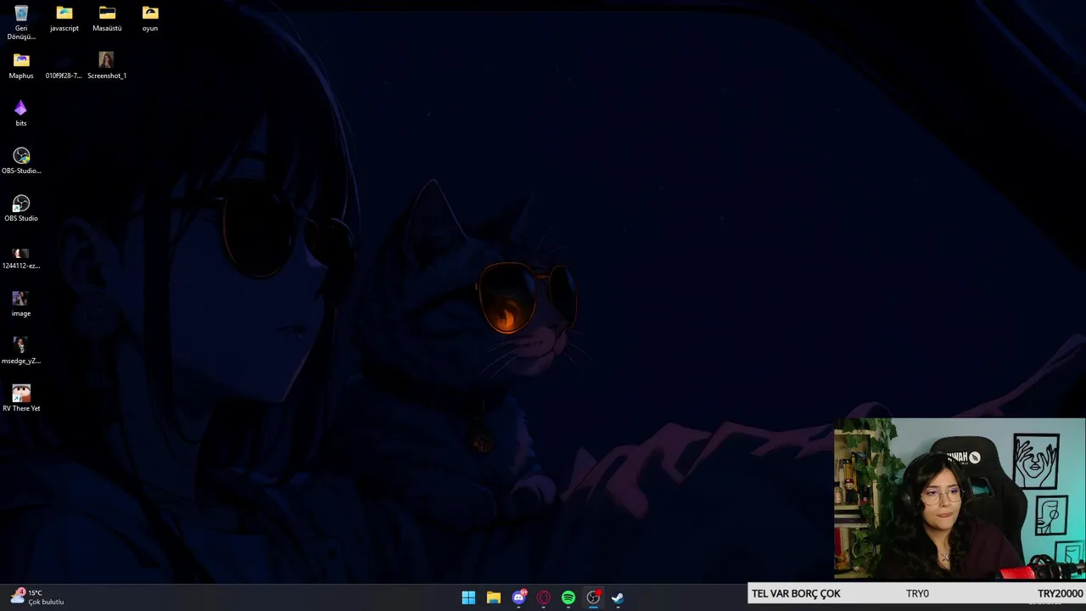Open the Windows Start menu
The image size is (1086, 611).
468,597
